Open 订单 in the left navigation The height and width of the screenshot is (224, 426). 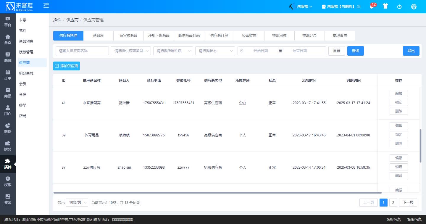[x=8, y=75]
